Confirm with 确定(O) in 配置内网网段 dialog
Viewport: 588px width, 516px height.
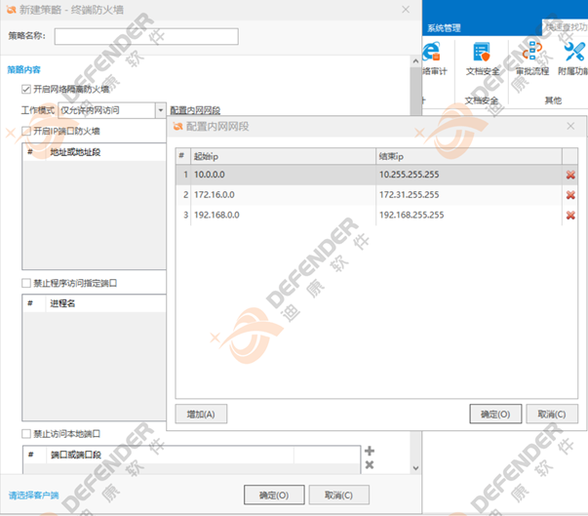click(x=495, y=414)
